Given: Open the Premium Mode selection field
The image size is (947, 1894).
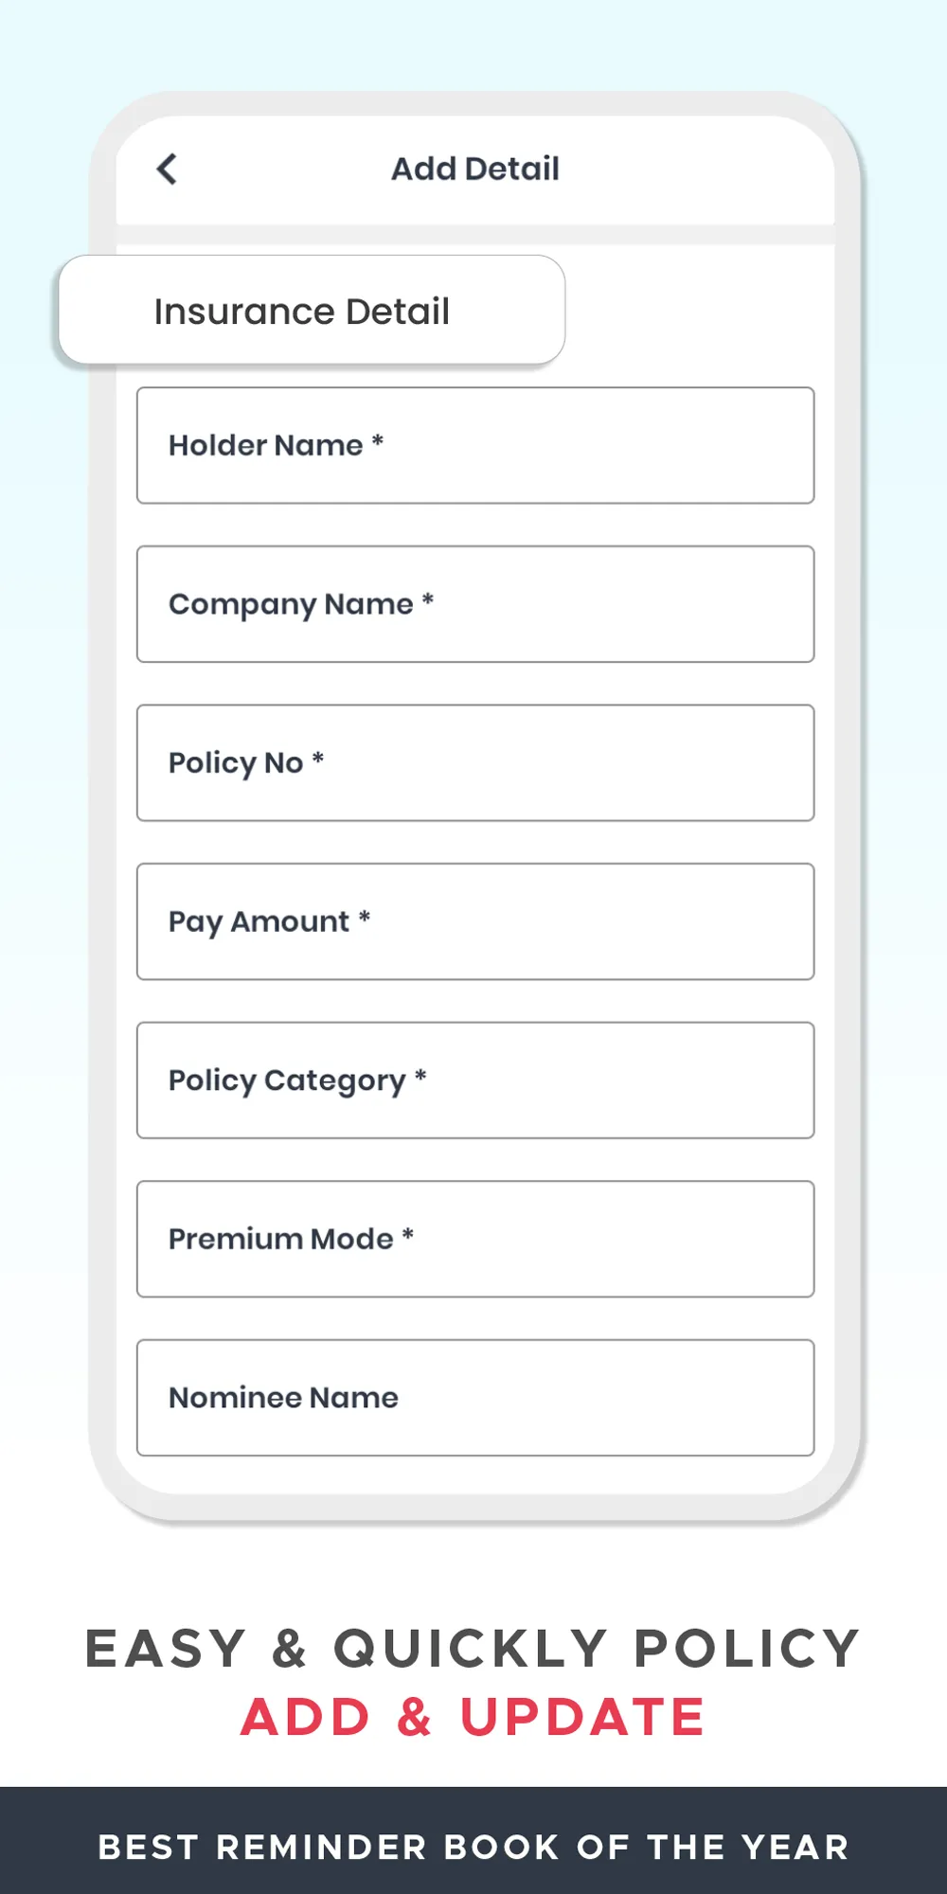Looking at the screenshot, I should (x=475, y=1239).
